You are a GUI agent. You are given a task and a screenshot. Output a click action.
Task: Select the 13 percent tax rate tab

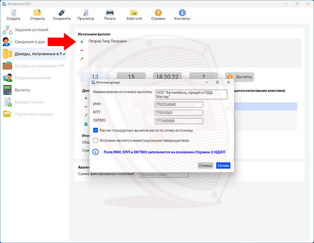[x=95, y=76]
